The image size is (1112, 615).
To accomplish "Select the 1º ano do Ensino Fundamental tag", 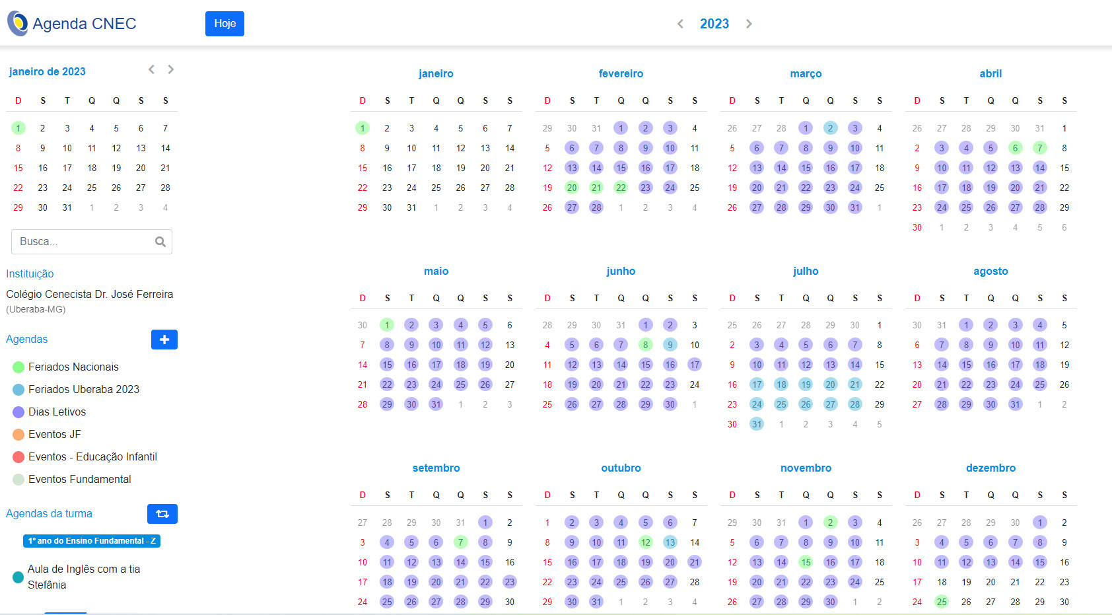I will point(92,541).
